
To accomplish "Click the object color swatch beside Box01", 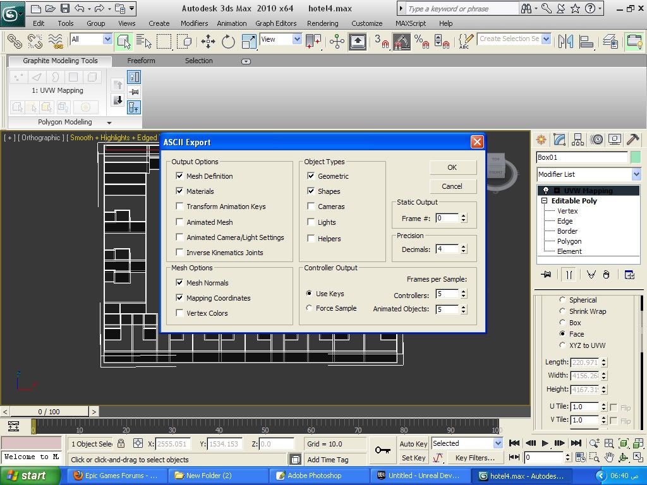I will click(636, 157).
